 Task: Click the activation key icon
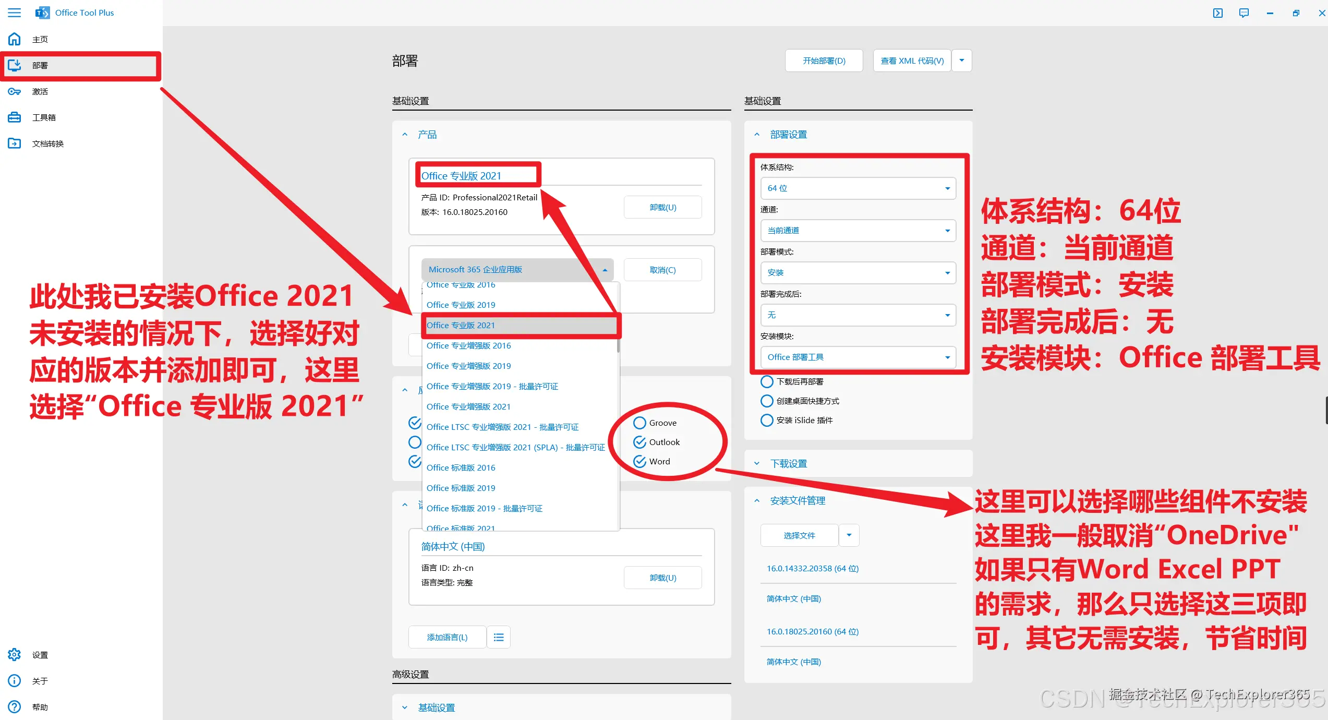(15, 91)
